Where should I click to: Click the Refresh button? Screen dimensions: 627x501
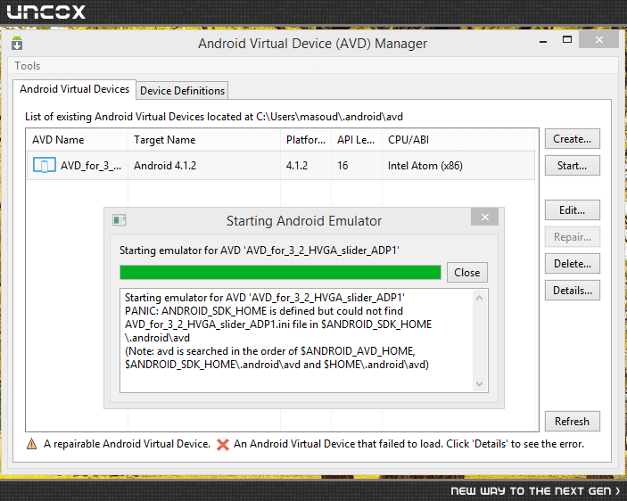573,422
